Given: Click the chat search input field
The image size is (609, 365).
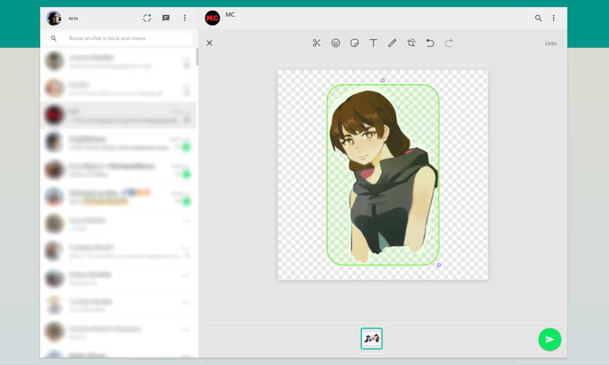Looking at the screenshot, I should pyautogui.click(x=127, y=39).
